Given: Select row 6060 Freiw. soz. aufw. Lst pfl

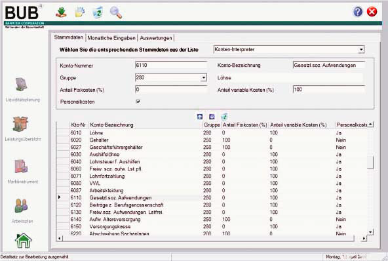Looking at the screenshot, I should point(212,169).
